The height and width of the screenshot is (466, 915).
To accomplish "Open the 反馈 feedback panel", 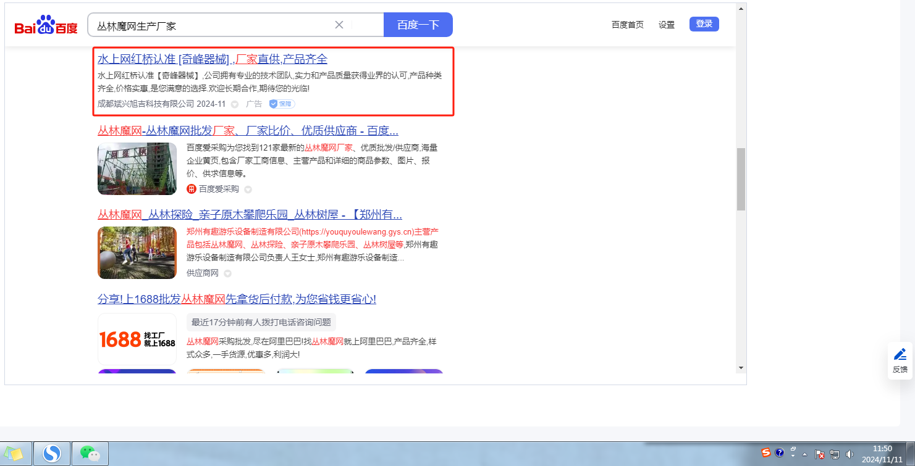I will 900,360.
